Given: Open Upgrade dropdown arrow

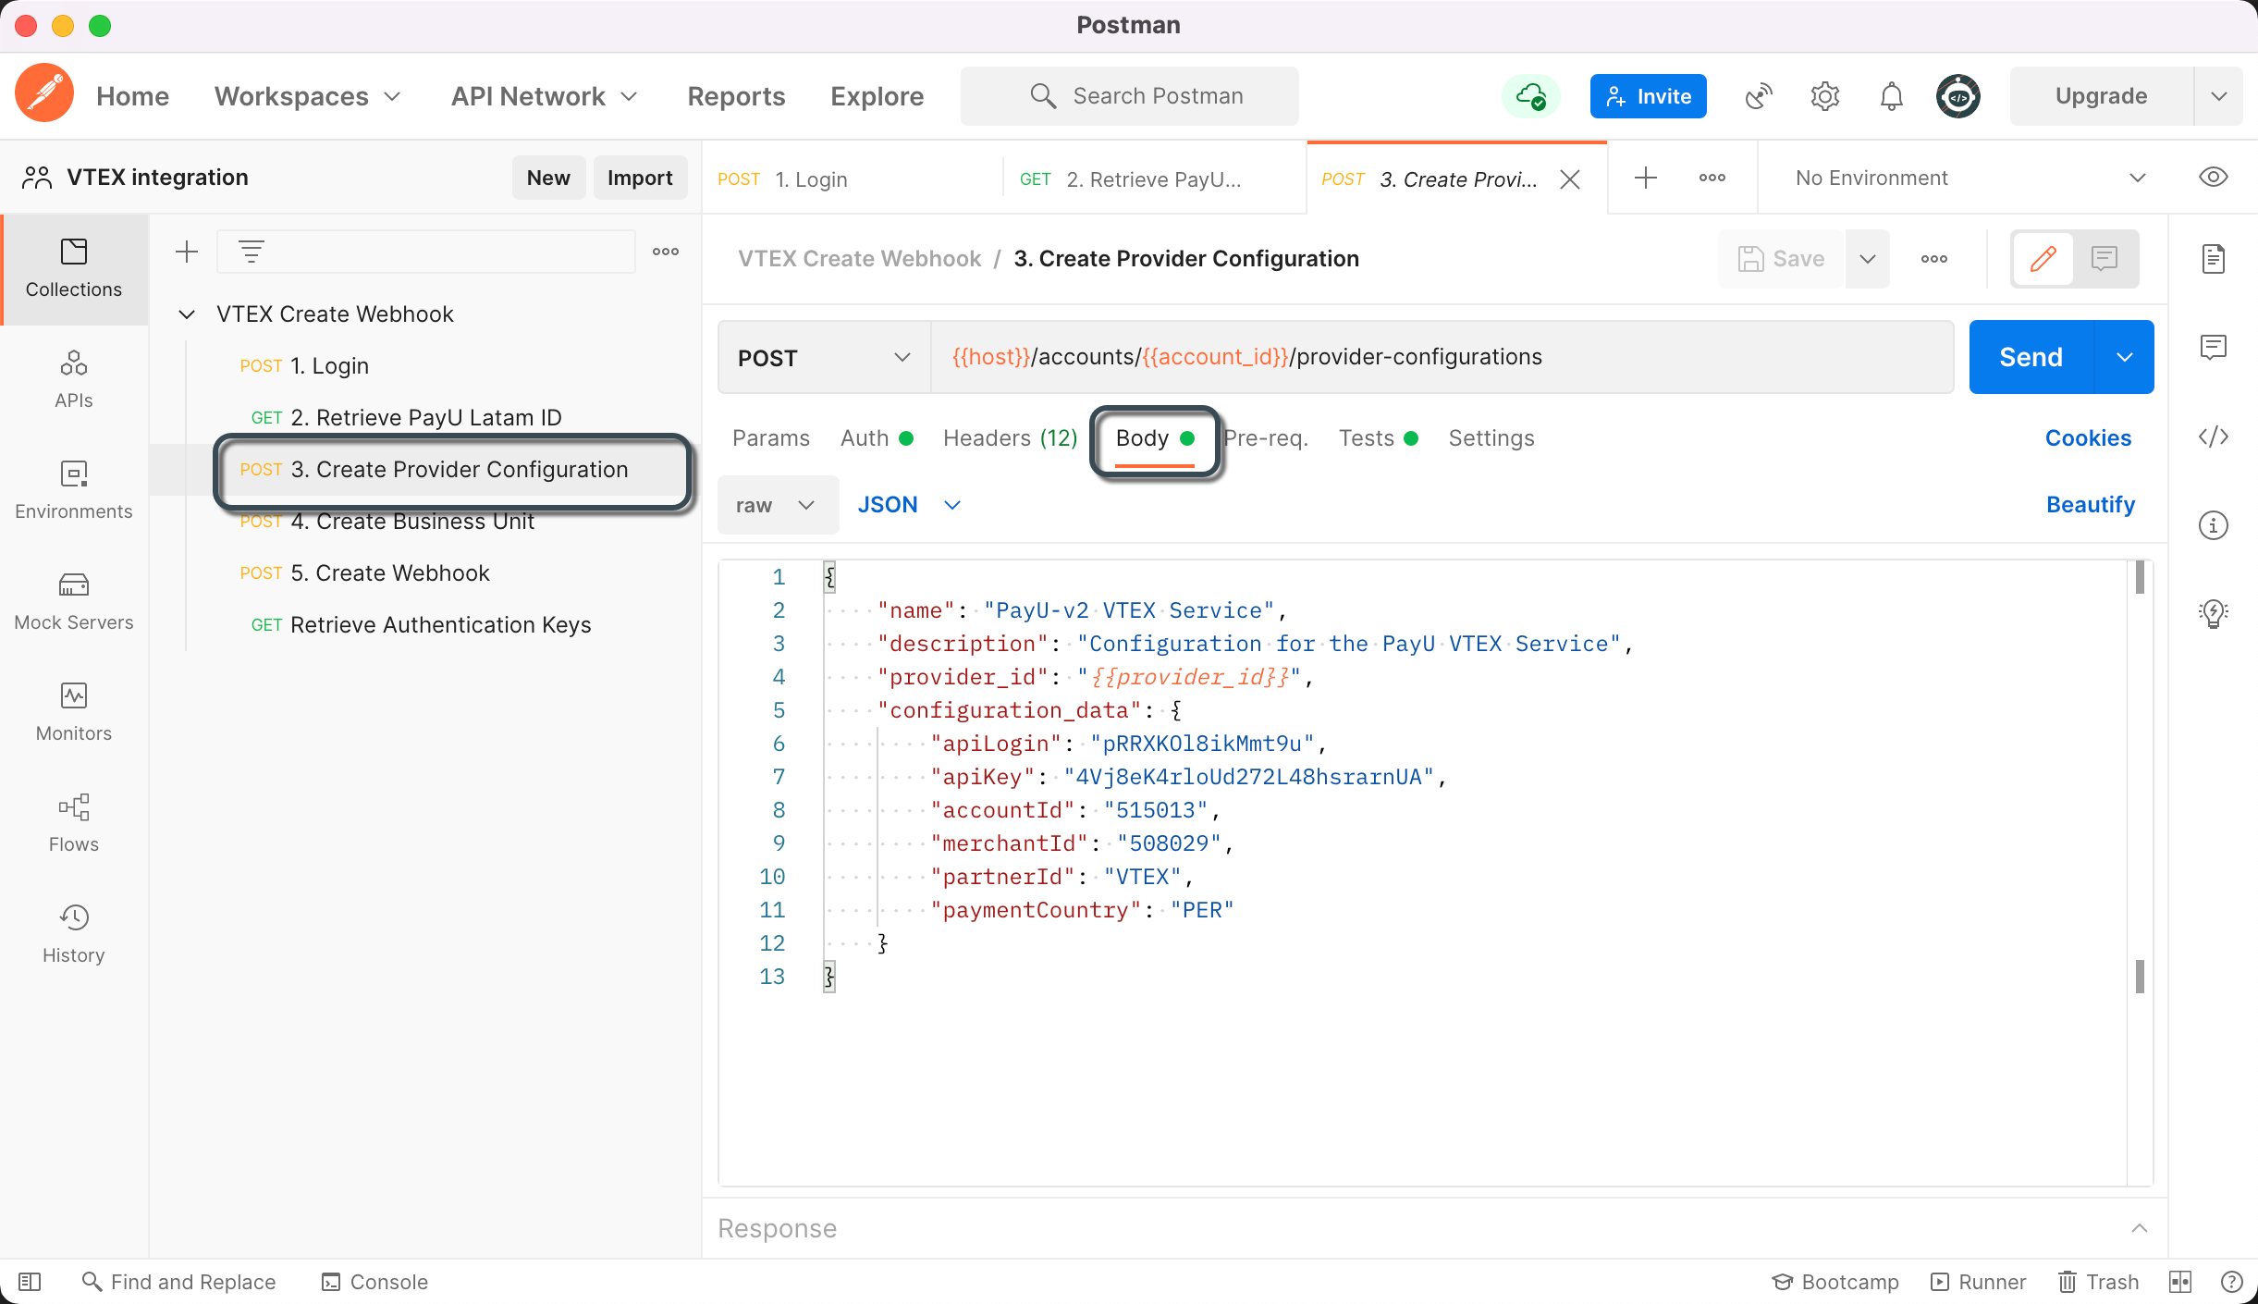Looking at the screenshot, I should (2219, 96).
